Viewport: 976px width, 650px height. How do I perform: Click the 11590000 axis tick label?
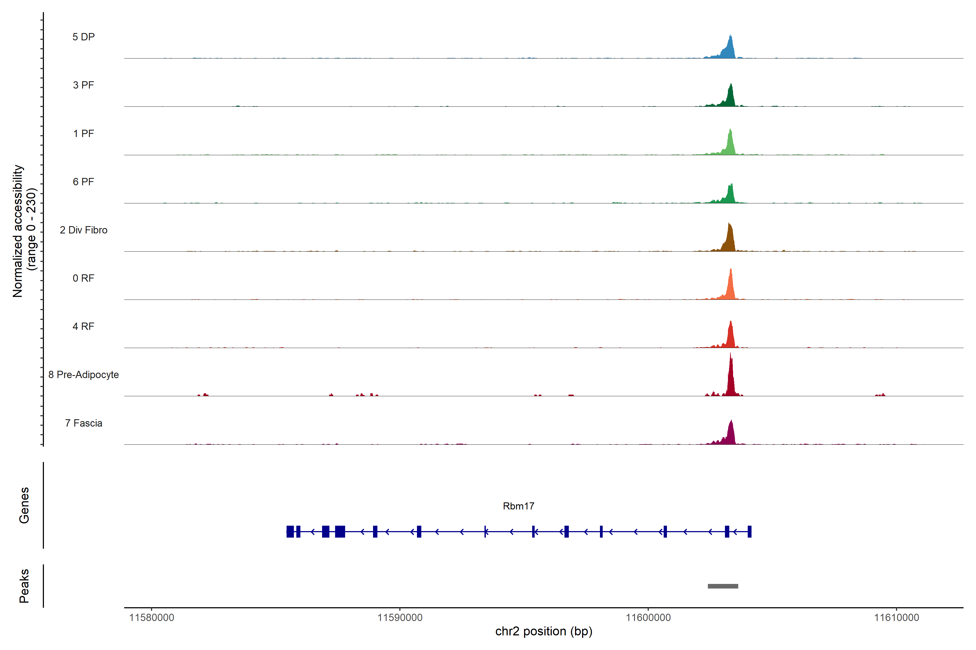400,618
